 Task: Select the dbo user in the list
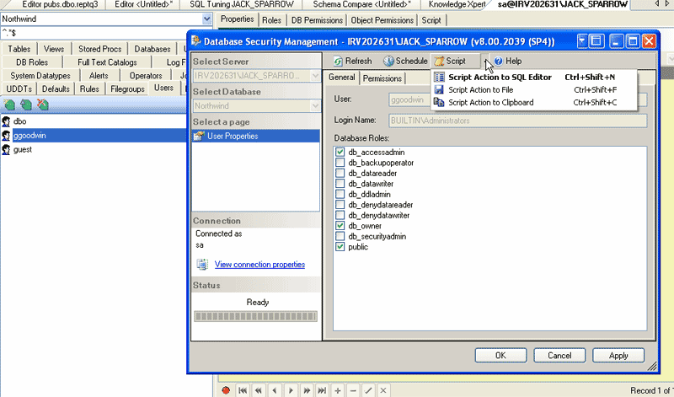[x=19, y=121]
